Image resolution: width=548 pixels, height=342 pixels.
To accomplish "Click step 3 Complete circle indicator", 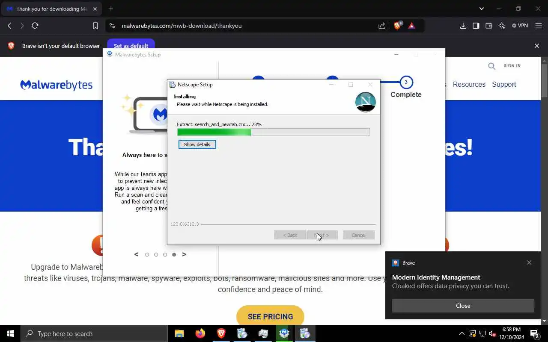I will (x=406, y=82).
